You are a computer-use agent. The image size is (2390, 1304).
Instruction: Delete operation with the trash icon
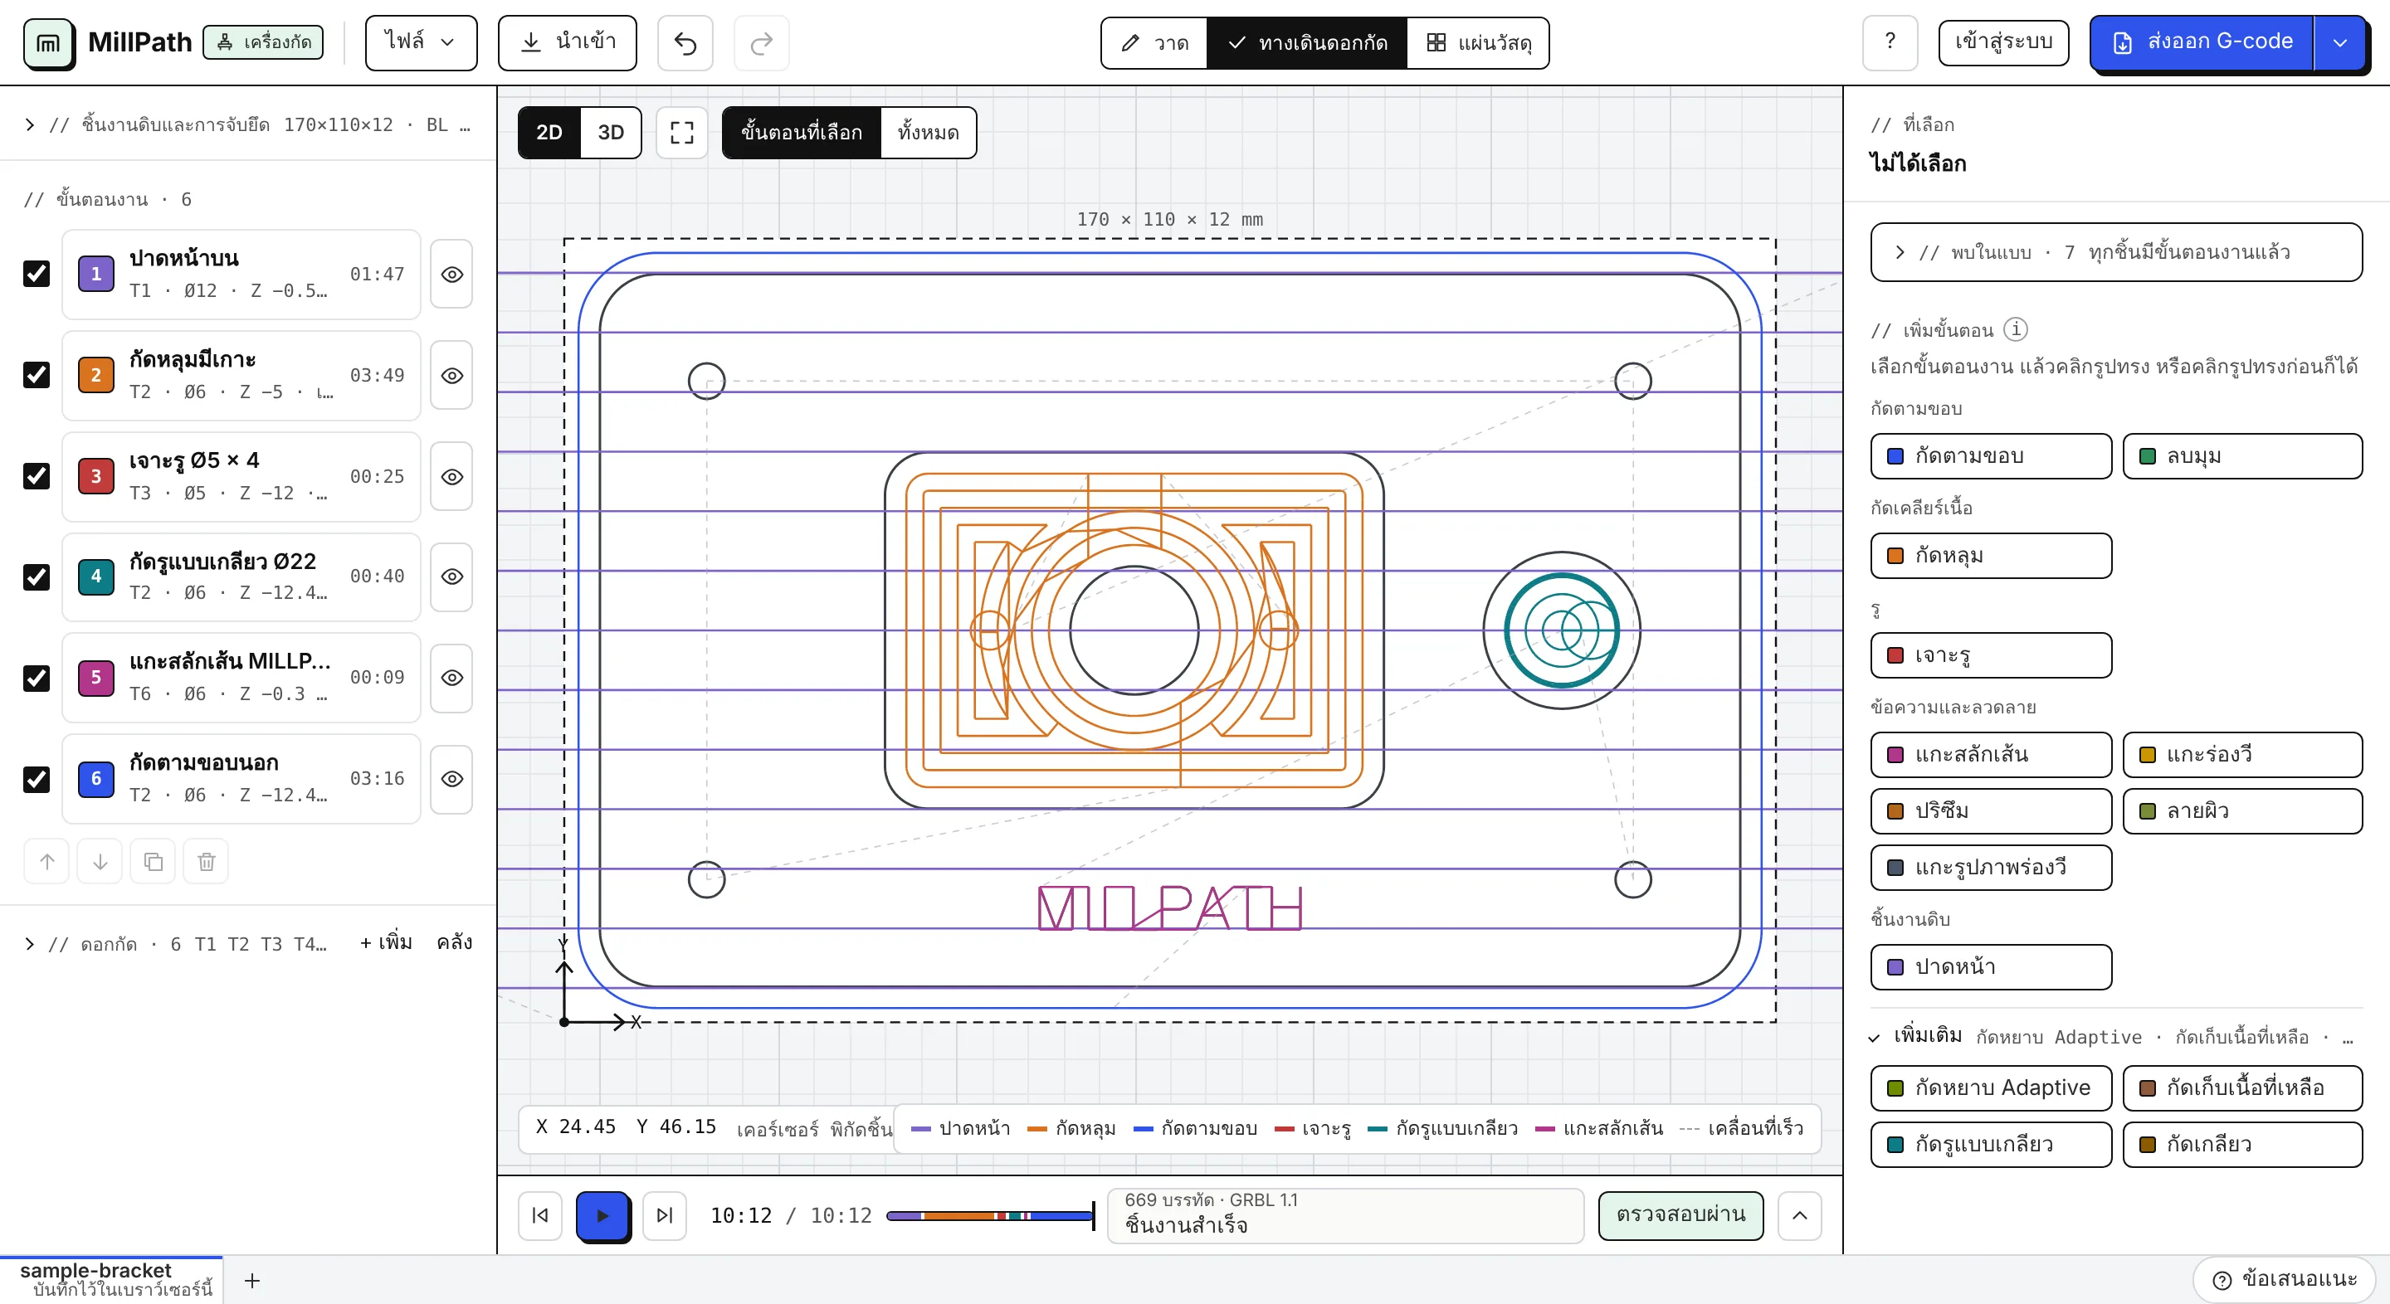tap(206, 862)
